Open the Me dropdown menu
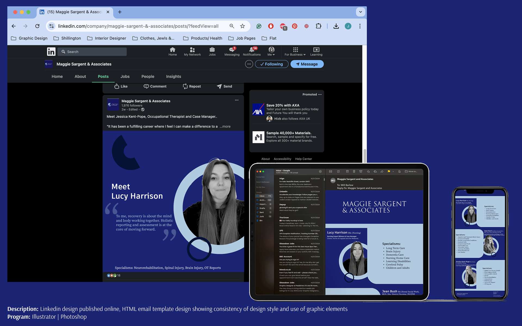This screenshot has height=326, width=522. pos(271,51)
